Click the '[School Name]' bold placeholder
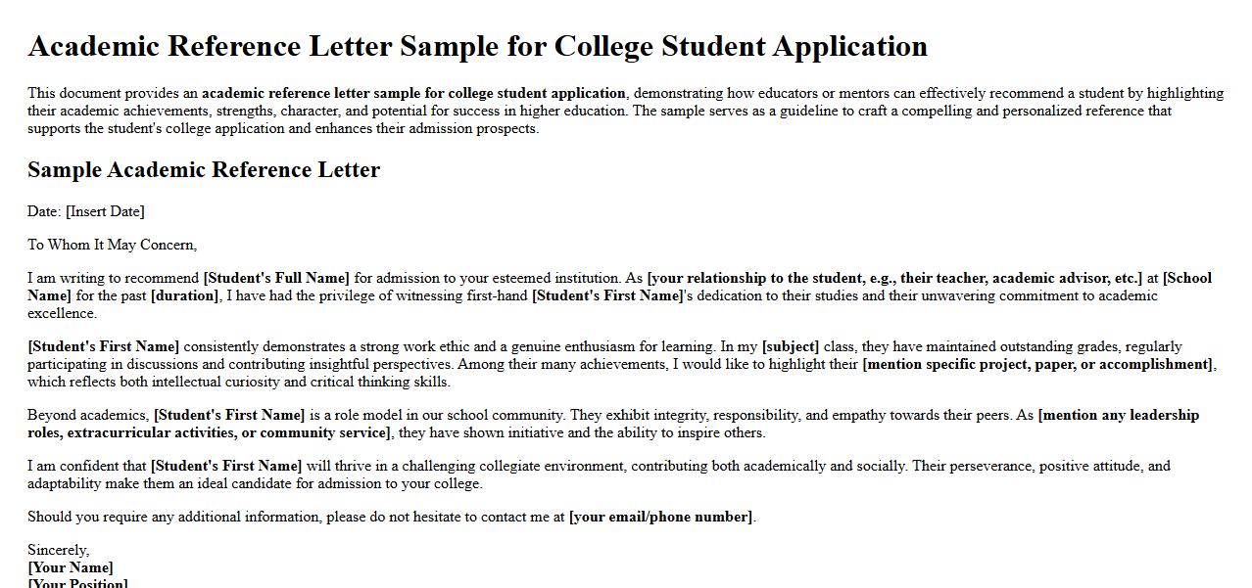This screenshot has height=588, width=1252. [1186, 278]
